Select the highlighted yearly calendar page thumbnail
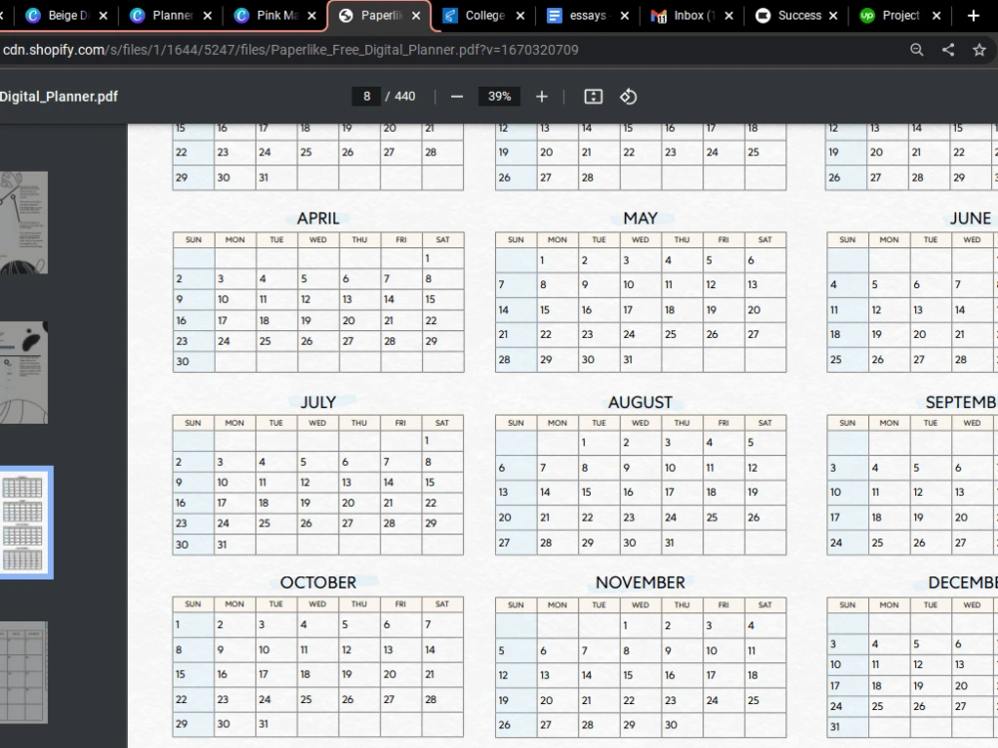This screenshot has height=748, width=998. pyautogui.click(x=24, y=523)
